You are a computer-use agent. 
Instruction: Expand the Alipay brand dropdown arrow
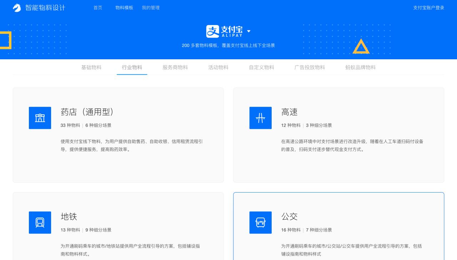pos(249,31)
